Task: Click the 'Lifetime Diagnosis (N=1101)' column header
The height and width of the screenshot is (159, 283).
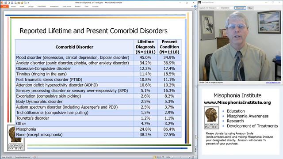Action: pos(145,47)
